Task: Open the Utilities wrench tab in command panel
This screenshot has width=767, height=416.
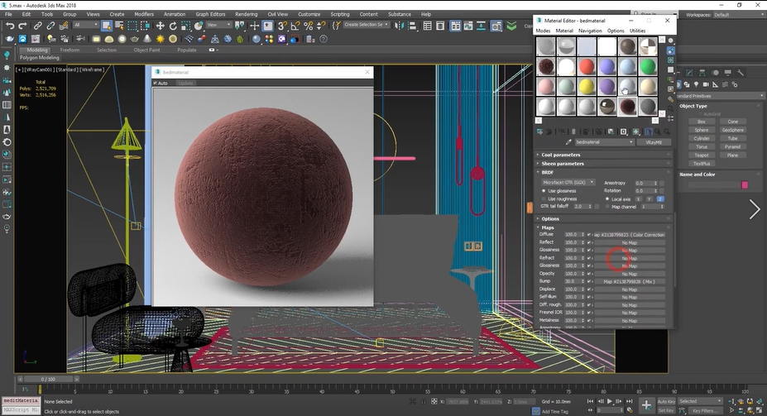Action: click(741, 72)
